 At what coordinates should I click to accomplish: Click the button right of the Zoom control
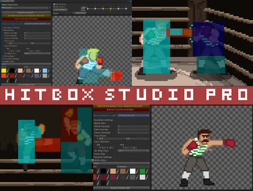point(81,13)
